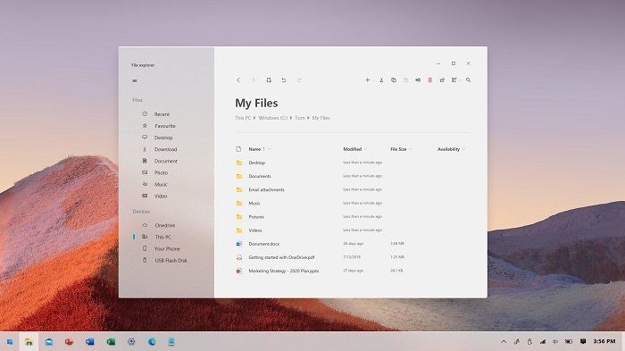
Task: Click the cut scissors icon
Action: click(381, 80)
